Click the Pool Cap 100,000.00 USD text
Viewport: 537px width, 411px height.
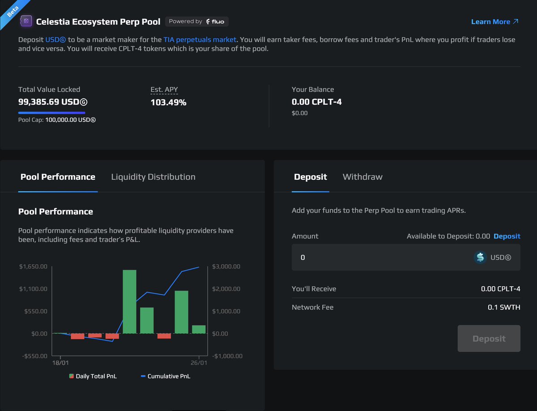coord(57,120)
